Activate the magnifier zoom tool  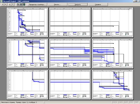[18, 4]
